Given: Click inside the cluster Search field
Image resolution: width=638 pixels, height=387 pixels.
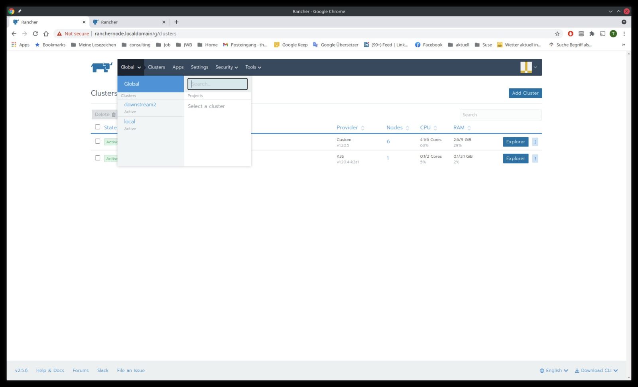Looking at the screenshot, I should click(x=500, y=115).
